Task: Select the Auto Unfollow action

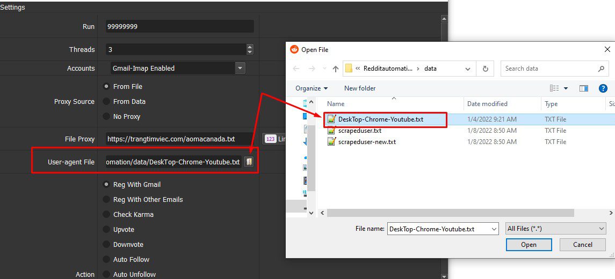Action: coord(106,274)
